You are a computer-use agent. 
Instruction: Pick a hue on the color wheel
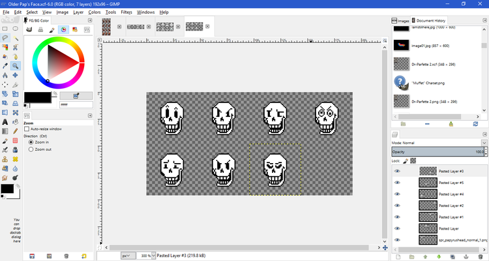pos(58,63)
